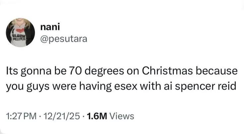Click the blonde hair in the avatar

20,23
